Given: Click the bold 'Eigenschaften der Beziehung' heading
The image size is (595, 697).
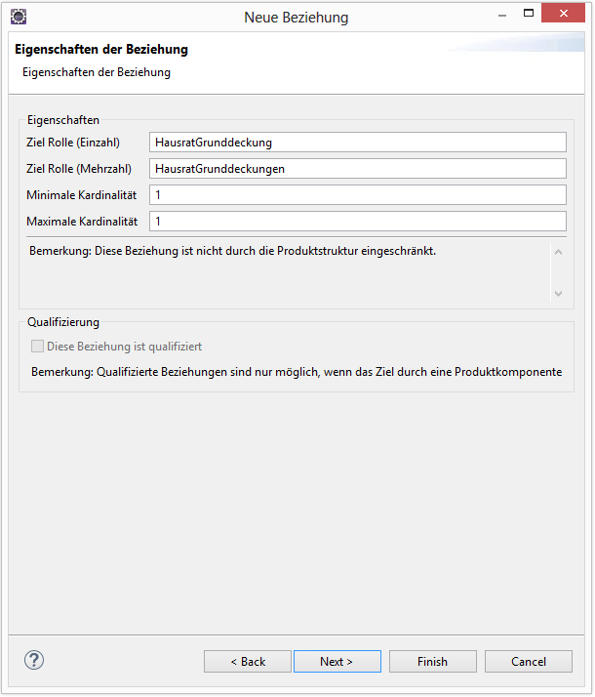Looking at the screenshot, I should point(101,49).
